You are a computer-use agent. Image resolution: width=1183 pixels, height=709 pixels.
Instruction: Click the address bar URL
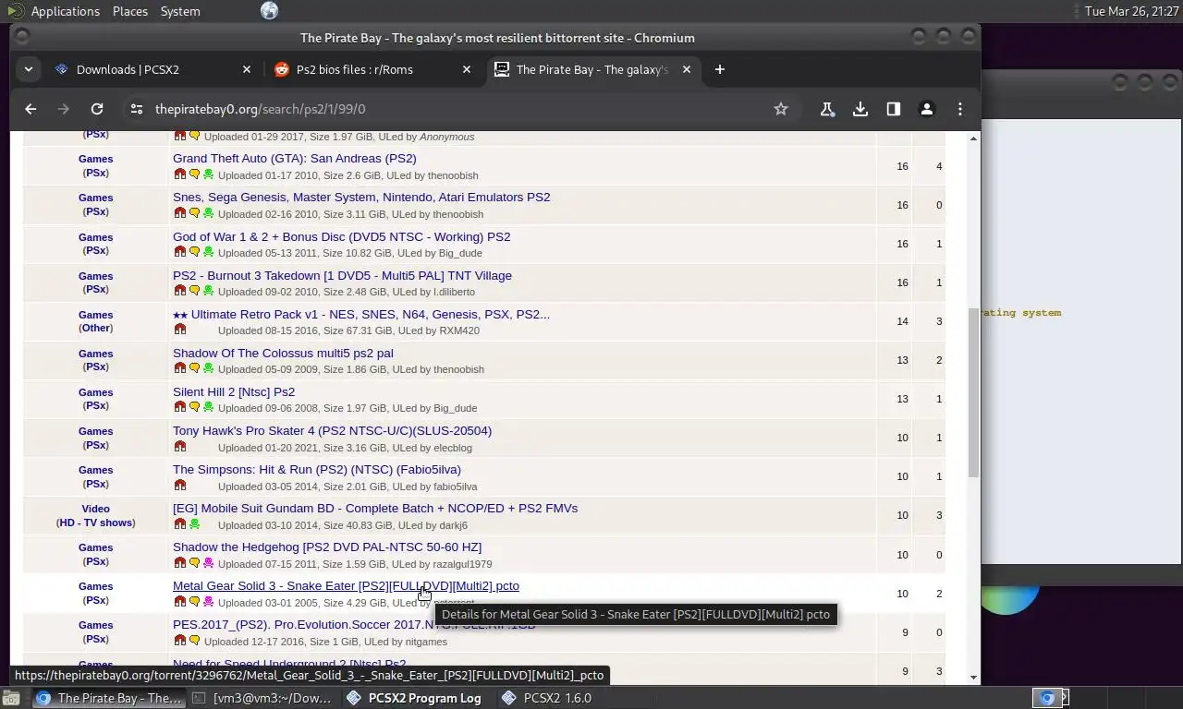point(261,109)
